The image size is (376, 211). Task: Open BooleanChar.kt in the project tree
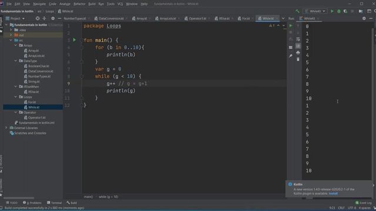pos(38,66)
